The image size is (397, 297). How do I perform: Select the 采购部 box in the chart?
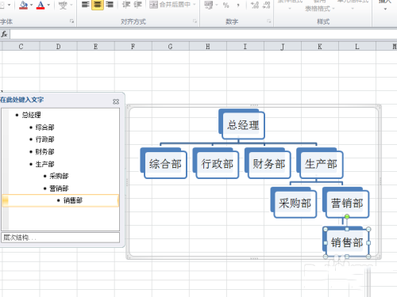click(x=295, y=204)
